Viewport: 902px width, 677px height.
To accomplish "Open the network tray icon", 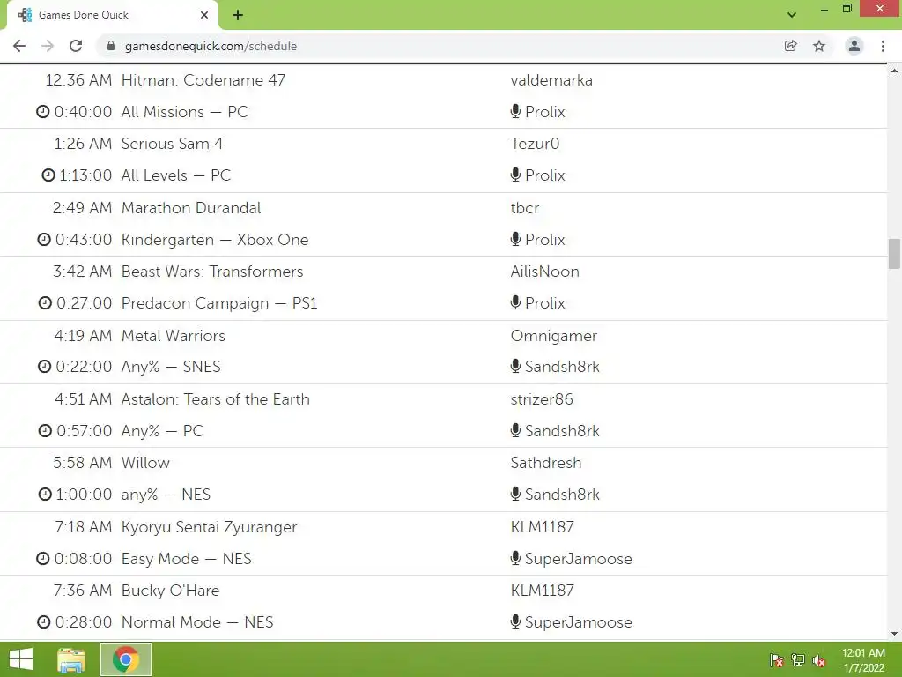I will coord(798,660).
